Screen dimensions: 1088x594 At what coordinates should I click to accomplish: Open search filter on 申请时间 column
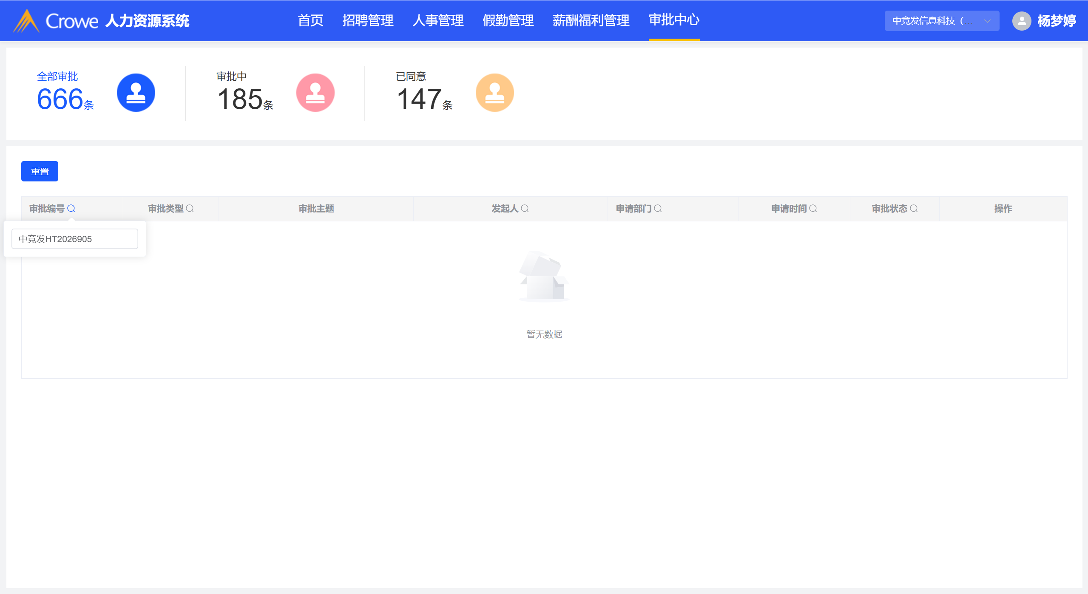click(x=813, y=209)
